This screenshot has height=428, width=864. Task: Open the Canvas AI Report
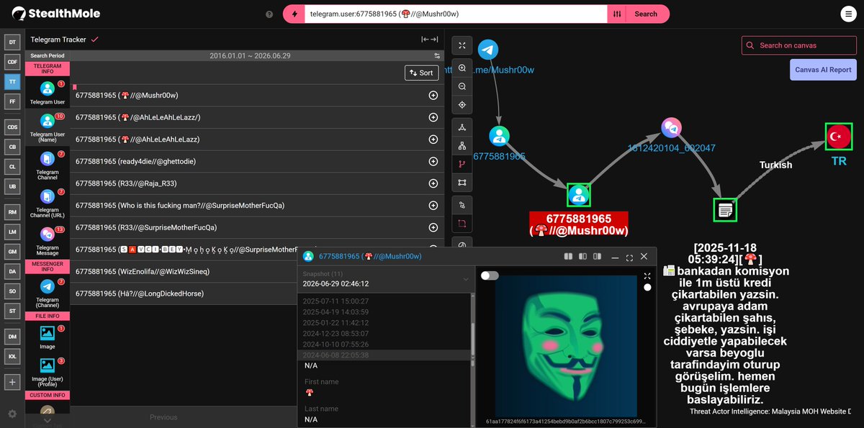coord(823,70)
